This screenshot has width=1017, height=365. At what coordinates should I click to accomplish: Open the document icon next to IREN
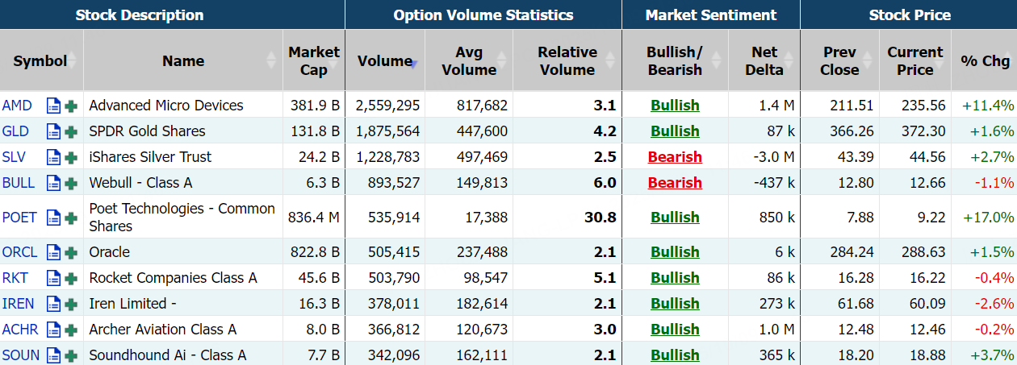click(x=53, y=304)
